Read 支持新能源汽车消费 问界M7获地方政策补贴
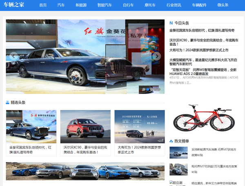245x186 pixels. pos(214,152)
